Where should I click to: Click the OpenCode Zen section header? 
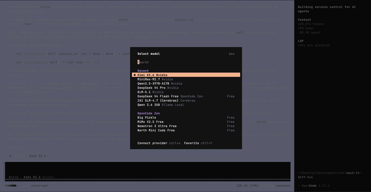point(148,113)
